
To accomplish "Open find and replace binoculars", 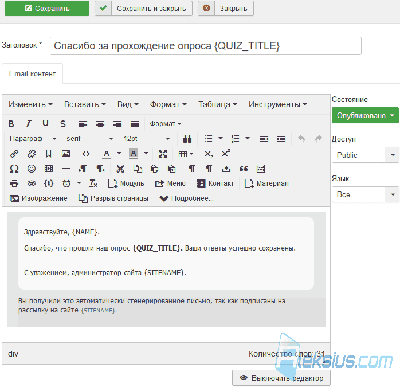I will click(x=187, y=139).
